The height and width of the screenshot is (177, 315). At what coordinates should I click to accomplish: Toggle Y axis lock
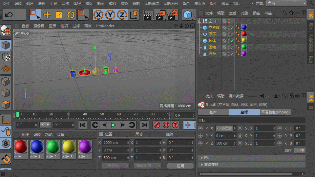click(x=110, y=15)
